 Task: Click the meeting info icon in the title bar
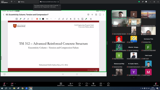(x=11, y=2)
